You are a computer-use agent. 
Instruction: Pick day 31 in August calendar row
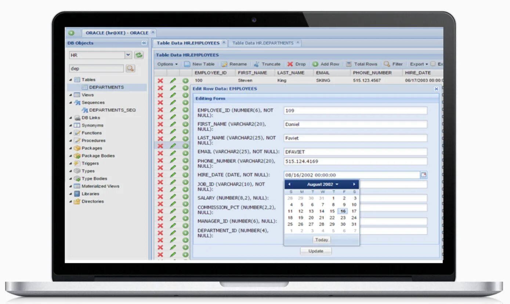pos(354,224)
